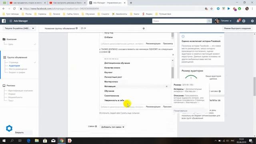Open the Татьяна profile dropdown

coord(223,21)
